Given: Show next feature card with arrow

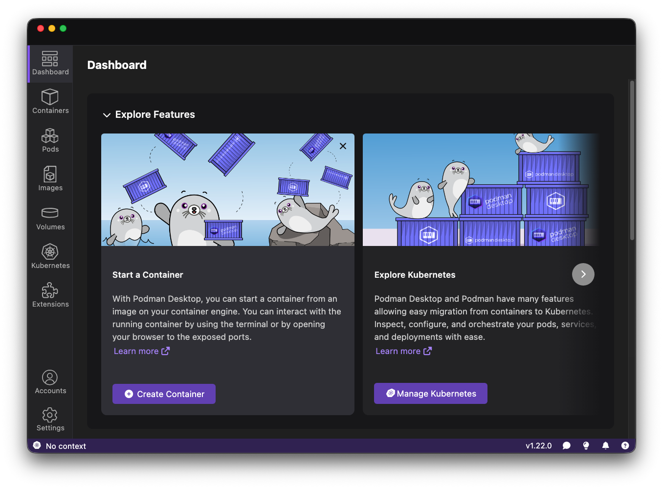Looking at the screenshot, I should (x=583, y=274).
